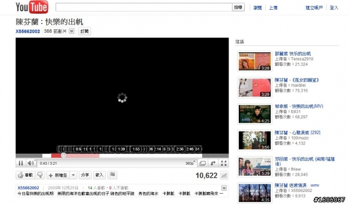Open the 陳芬蘭 孤女的願望 video link
The image size is (349, 204).
coord(297,80)
